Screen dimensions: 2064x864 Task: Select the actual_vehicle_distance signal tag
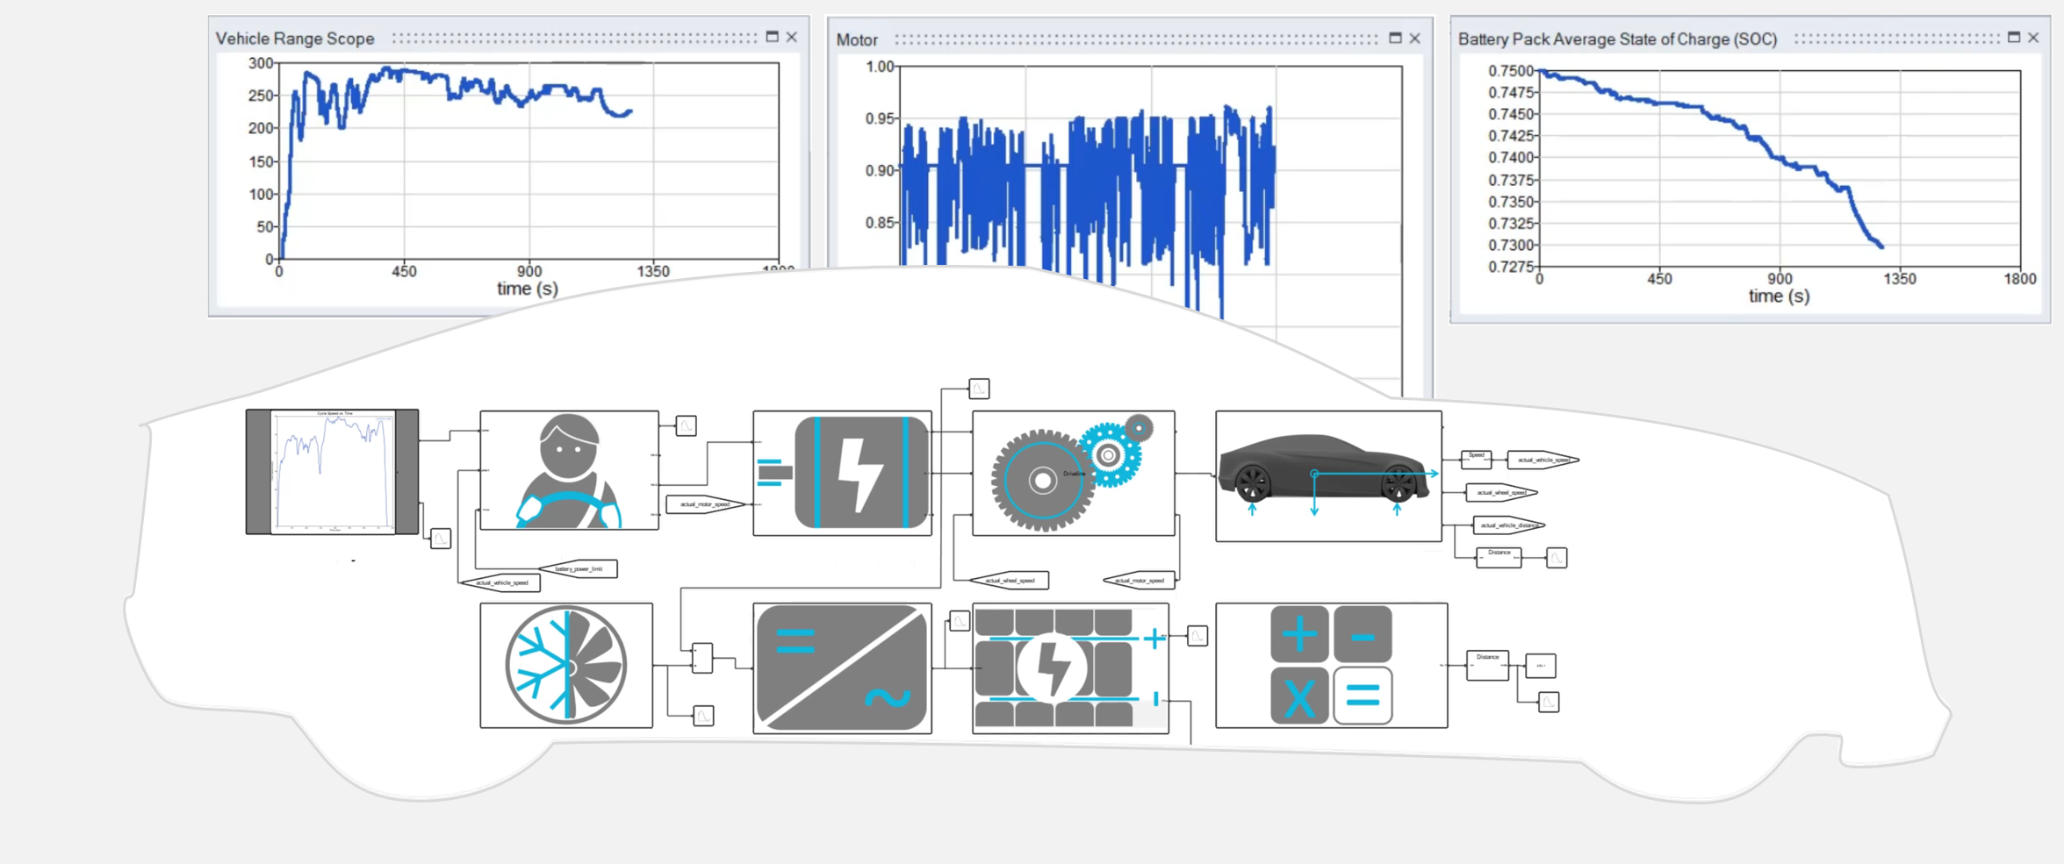click(1508, 525)
